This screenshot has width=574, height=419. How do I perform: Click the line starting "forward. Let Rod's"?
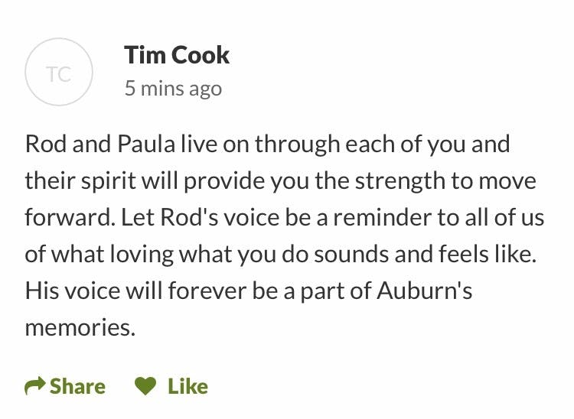tap(284, 217)
